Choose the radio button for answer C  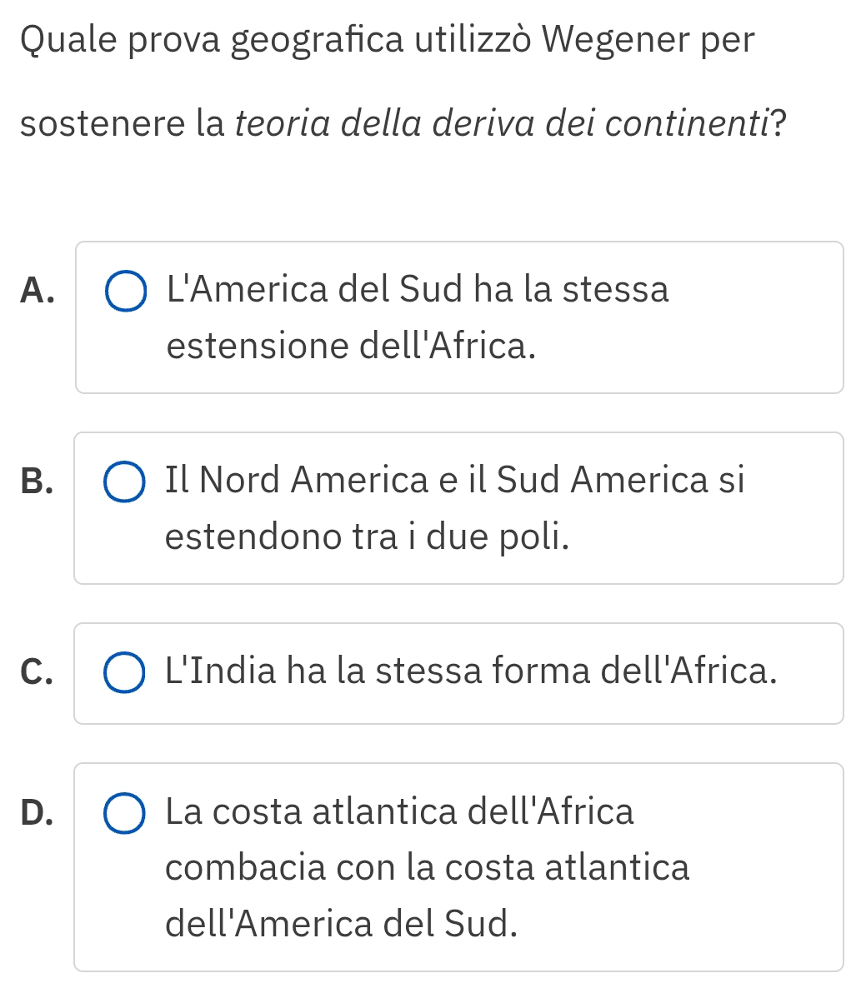(x=125, y=673)
